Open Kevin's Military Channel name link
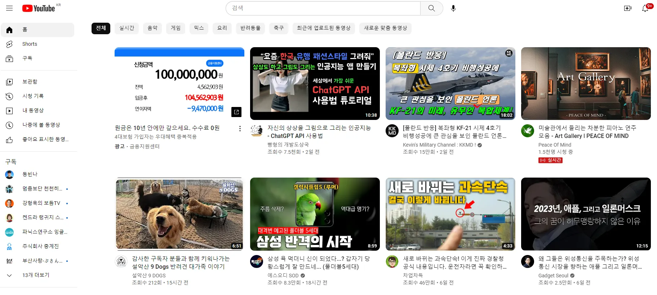Screen dimensions: 657x295 439,145
